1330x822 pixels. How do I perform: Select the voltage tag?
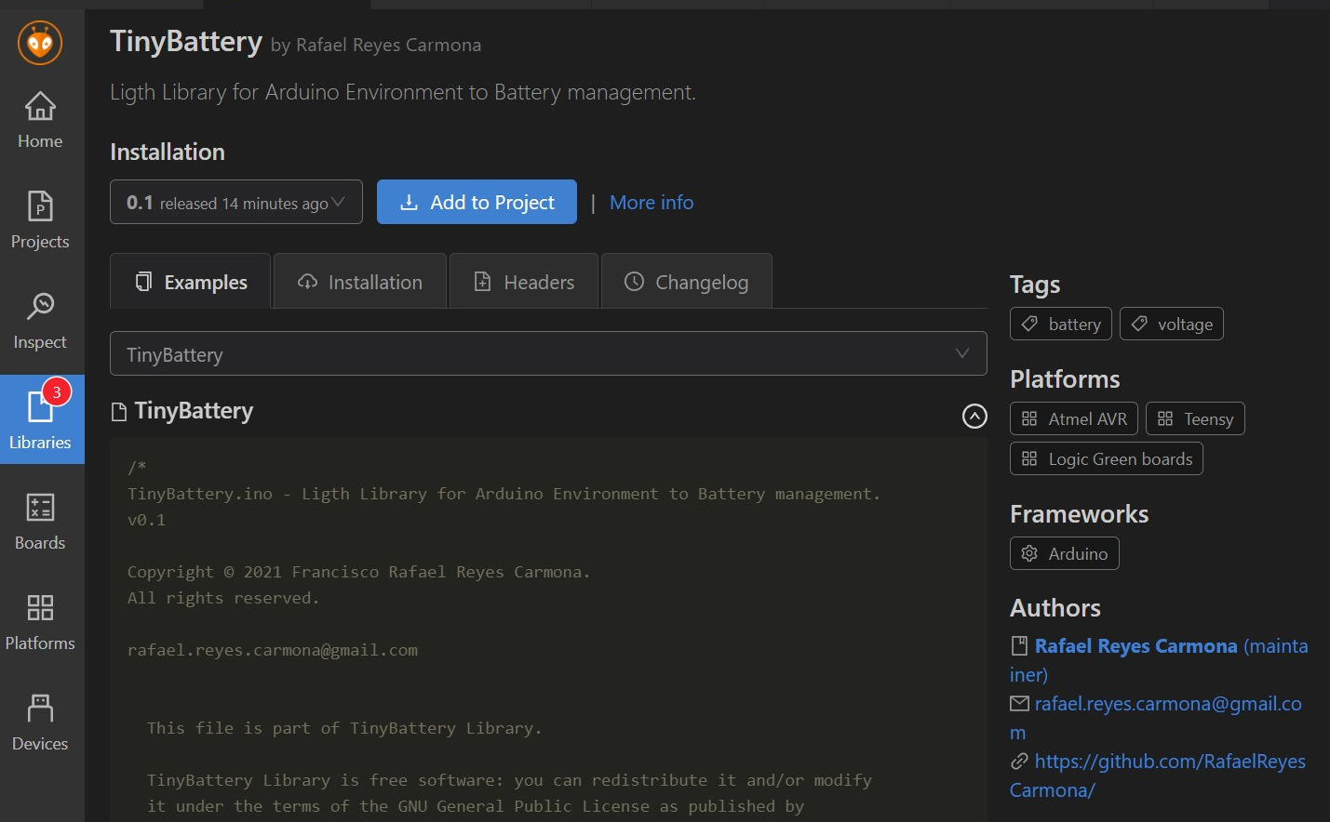1172,324
